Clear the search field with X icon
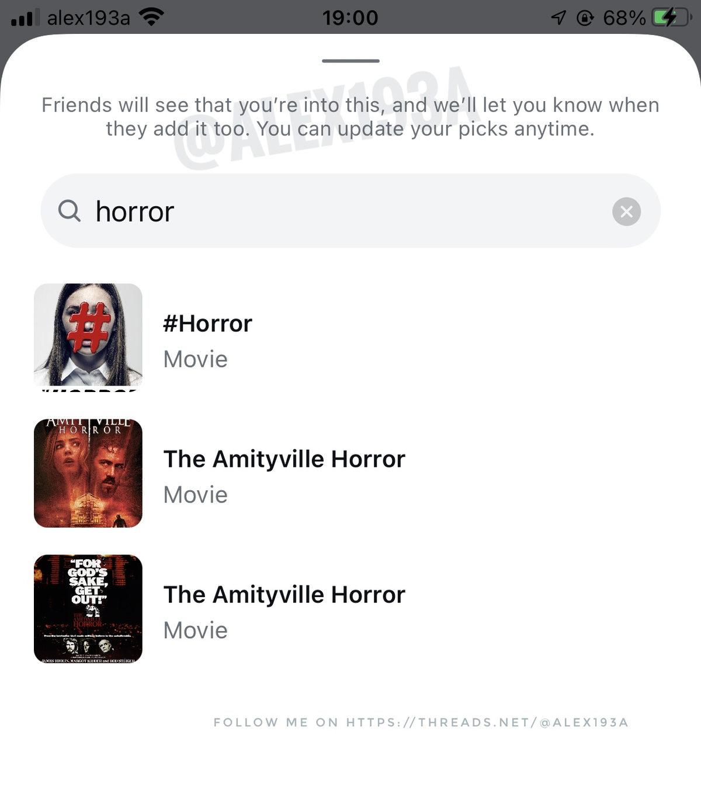701x801 pixels. 626,211
